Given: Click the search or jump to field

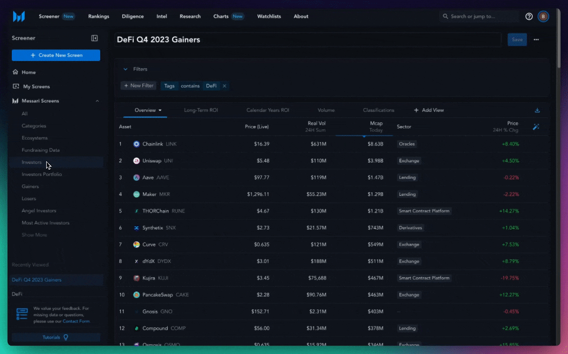Looking at the screenshot, I should (479, 16).
